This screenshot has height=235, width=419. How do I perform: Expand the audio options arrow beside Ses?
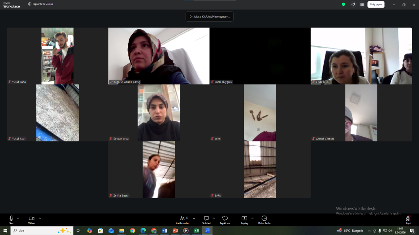18,218
